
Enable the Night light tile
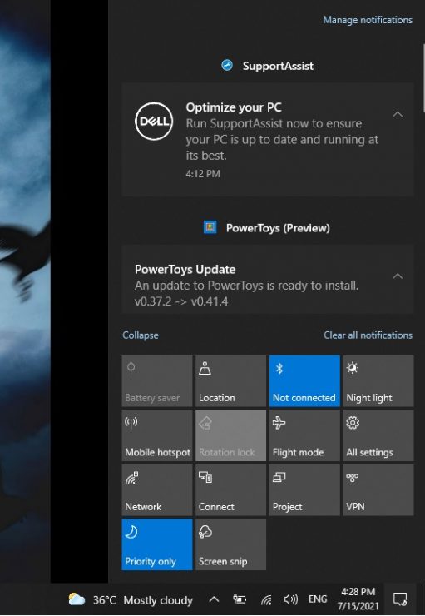pos(378,380)
